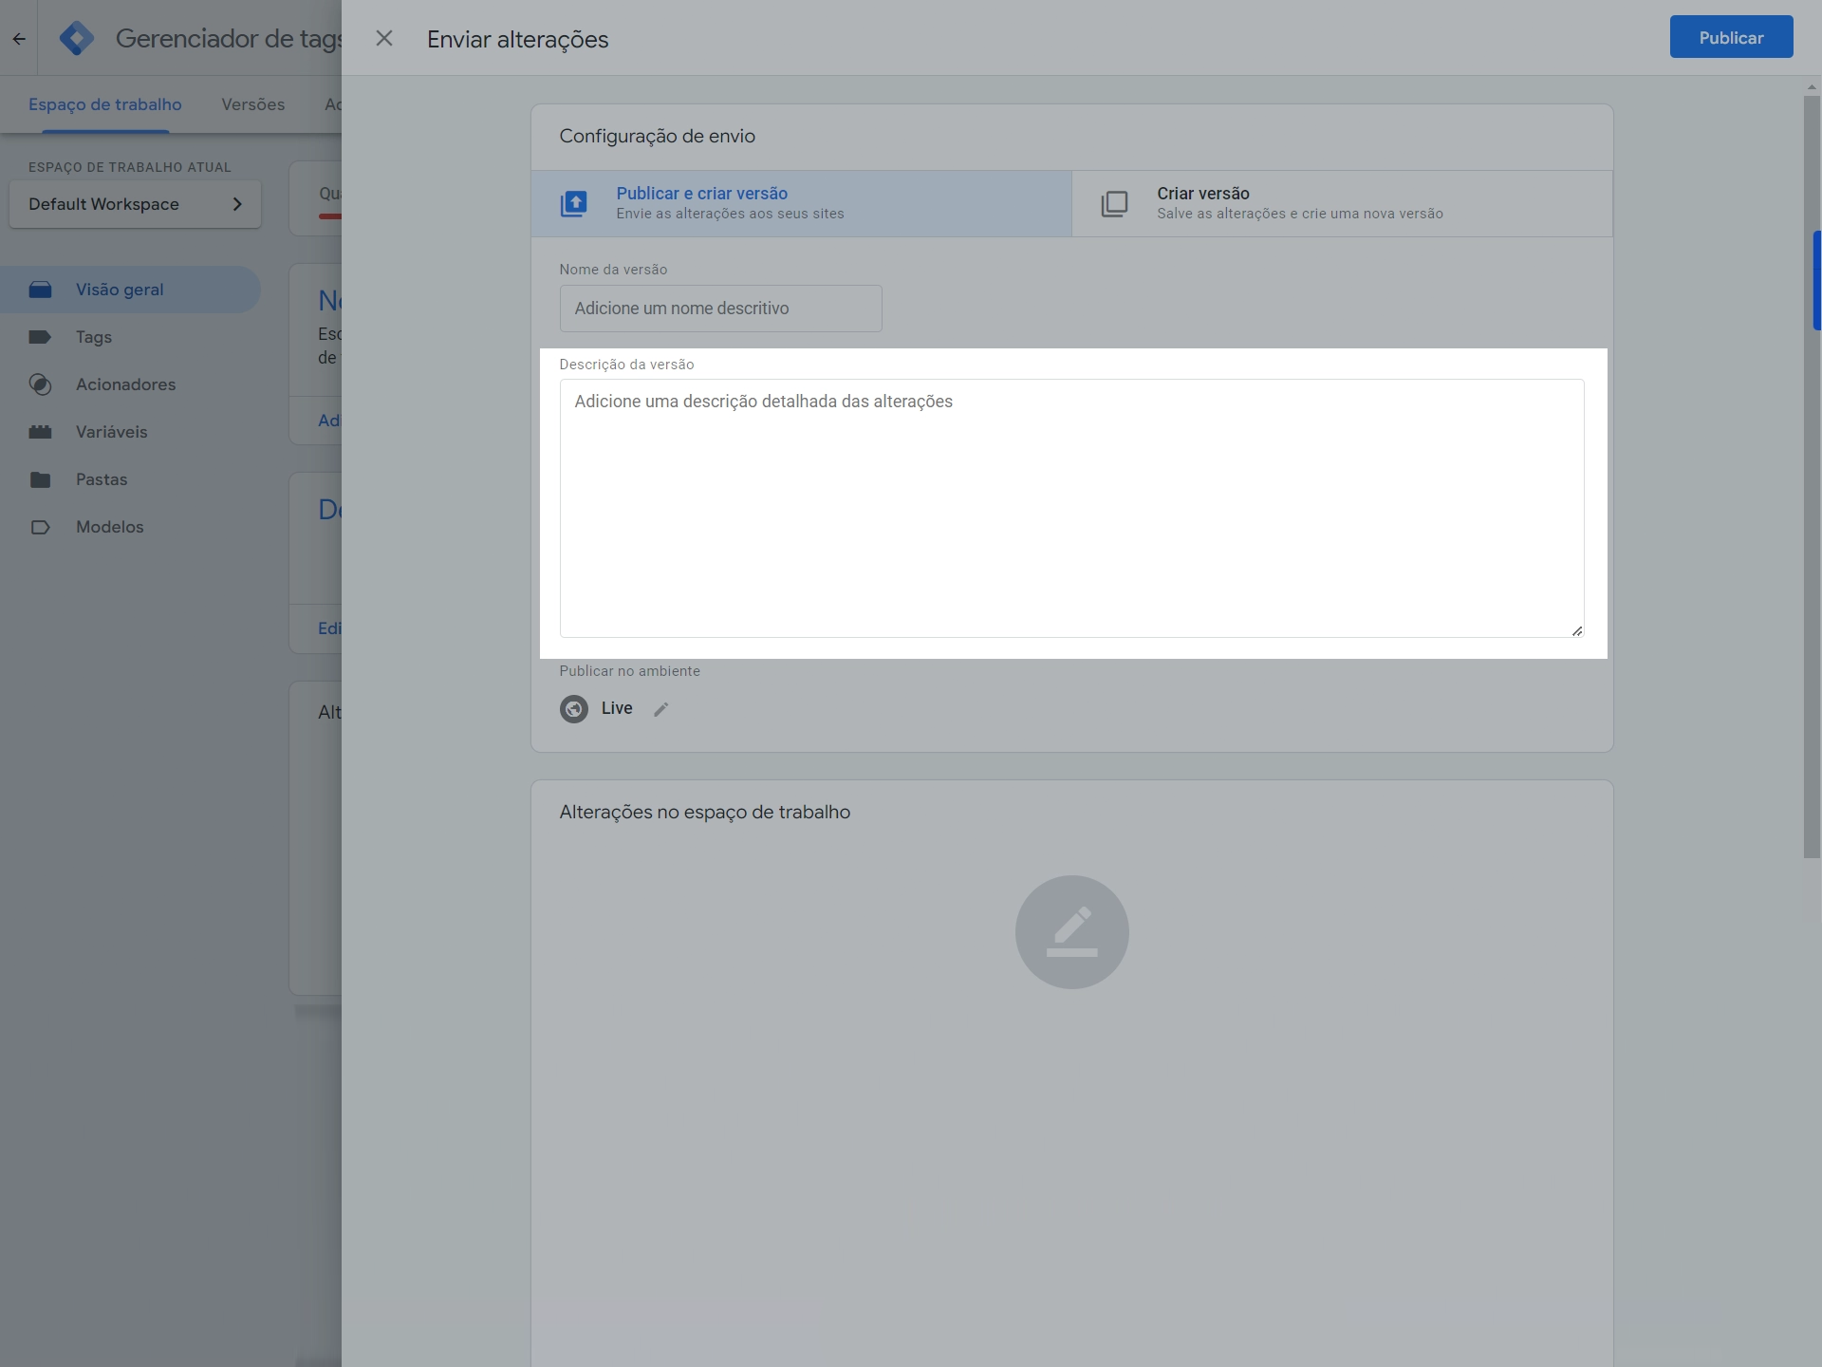
Task: Open Acionadores in the sidebar
Action: (125, 384)
